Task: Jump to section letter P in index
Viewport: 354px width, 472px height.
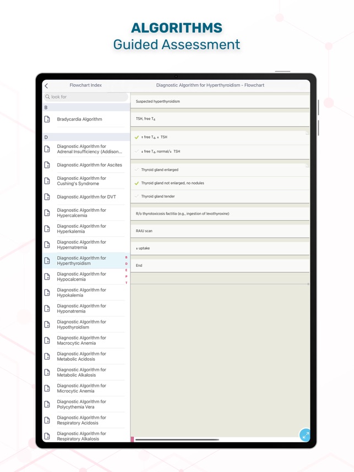Action: pyautogui.click(x=126, y=276)
